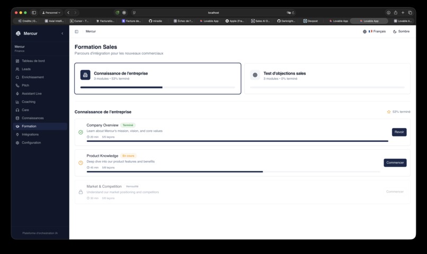Collapse the sidebar with the chevron arrow
This screenshot has width=427, height=254.
[63, 33]
